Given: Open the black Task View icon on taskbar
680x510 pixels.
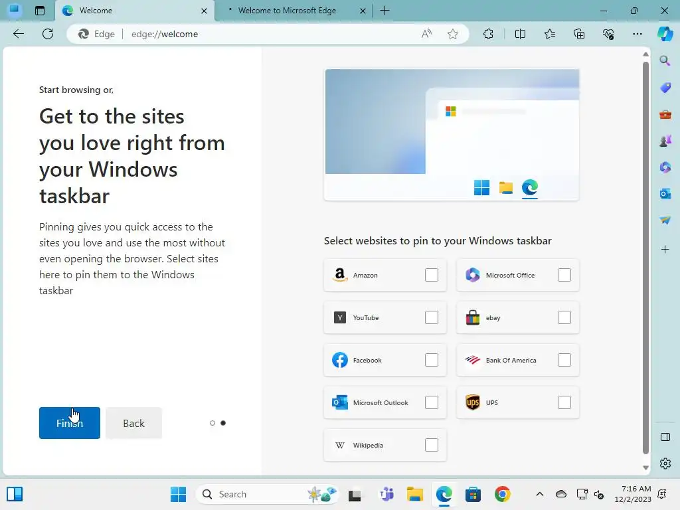Looking at the screenshot, I should [355, 494].
